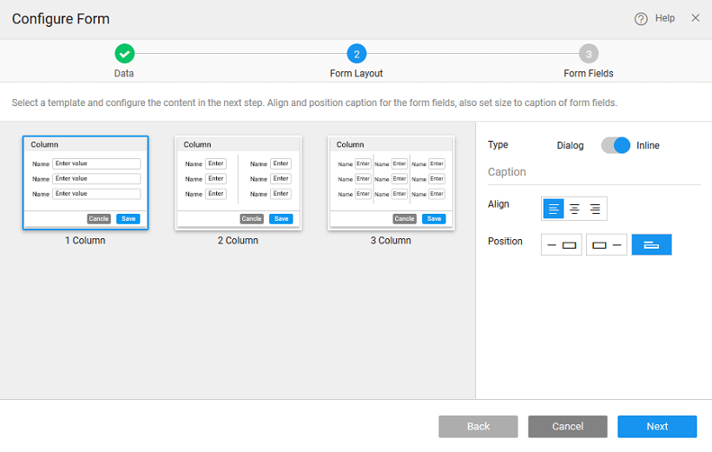Choose caption position right of field
This screenshot has height=452, width=712.
(606, 245)
